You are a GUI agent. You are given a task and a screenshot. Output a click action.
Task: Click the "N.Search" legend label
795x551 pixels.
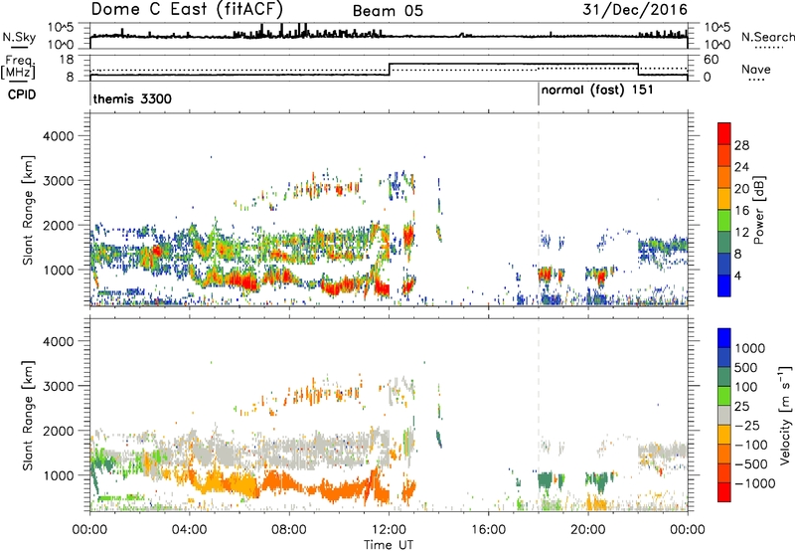pos(767,37)
